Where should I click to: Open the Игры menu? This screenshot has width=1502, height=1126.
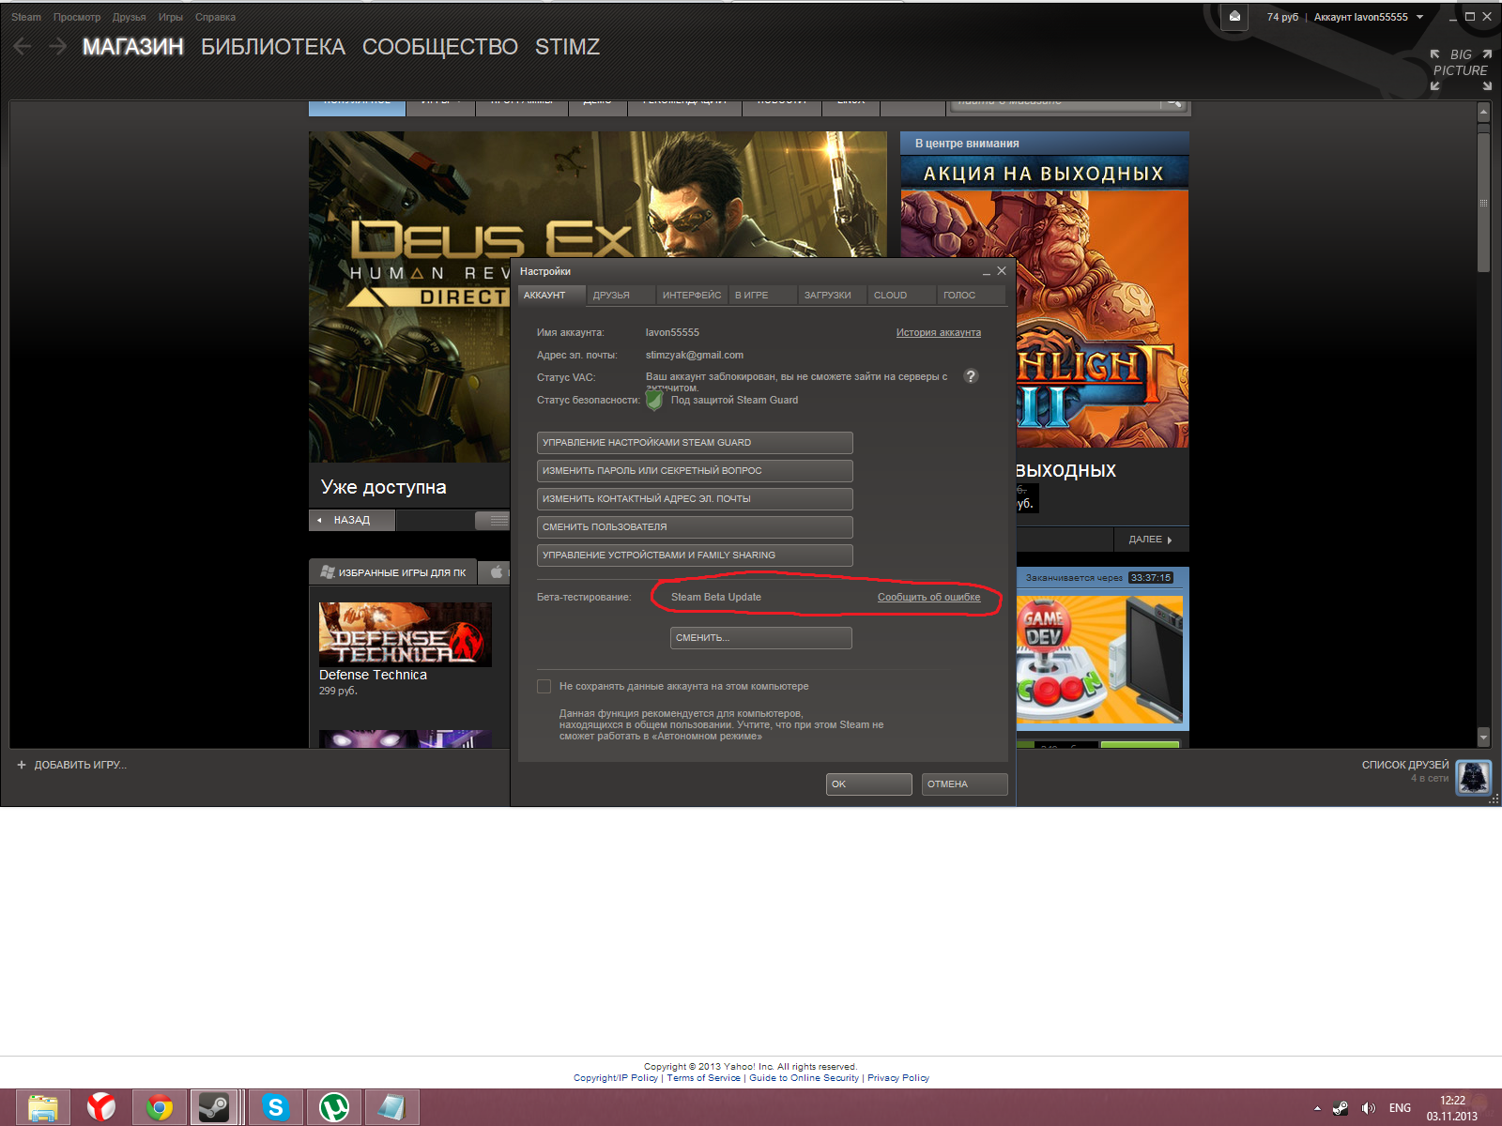click(171, 17)
